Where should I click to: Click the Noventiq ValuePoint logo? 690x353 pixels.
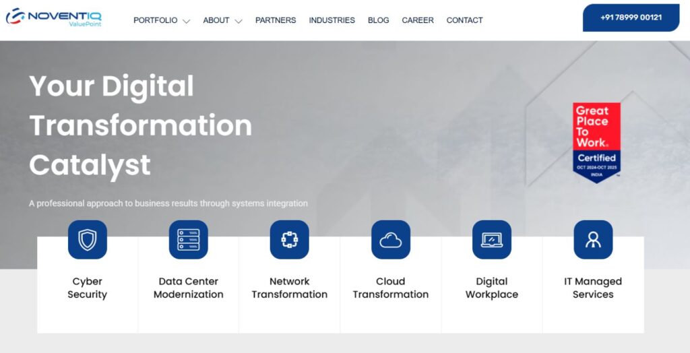pos(54,17)
